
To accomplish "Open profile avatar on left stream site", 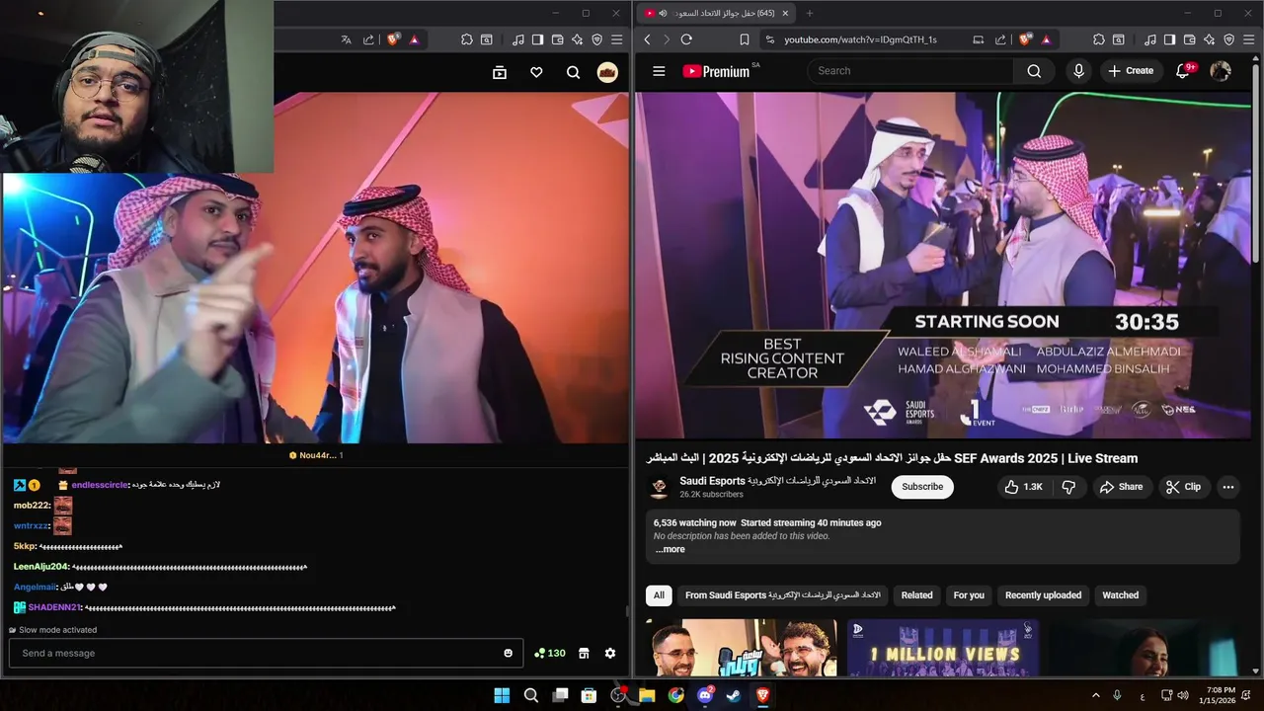I will click(607, 72).
